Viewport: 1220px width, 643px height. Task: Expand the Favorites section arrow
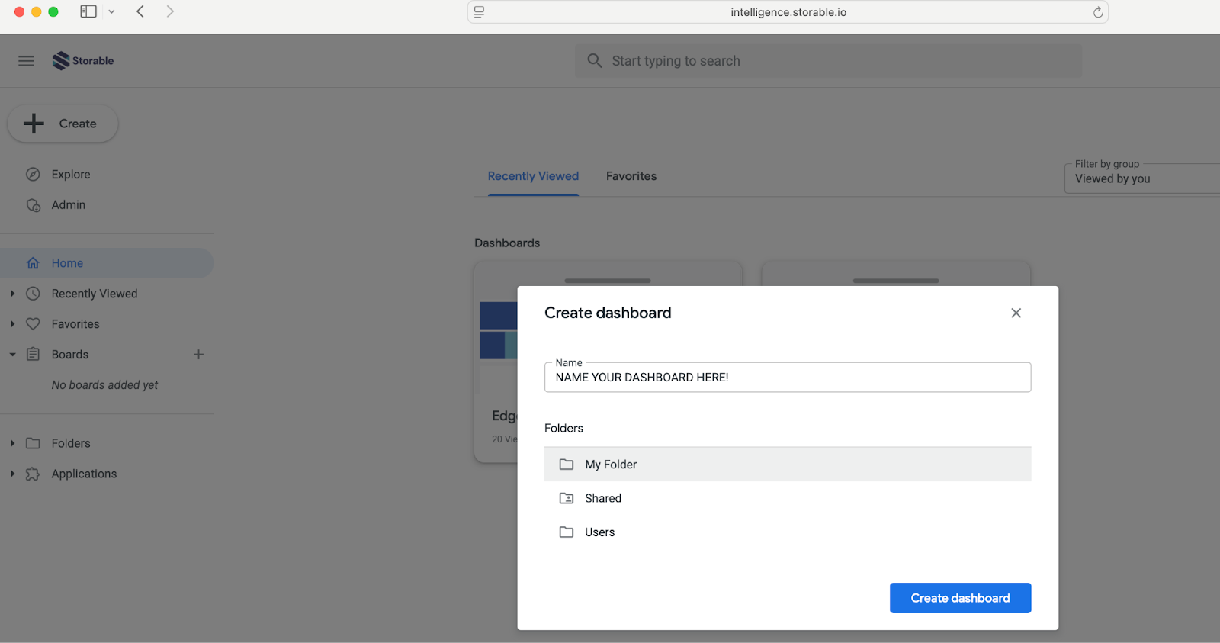click(x=13, y=324)
